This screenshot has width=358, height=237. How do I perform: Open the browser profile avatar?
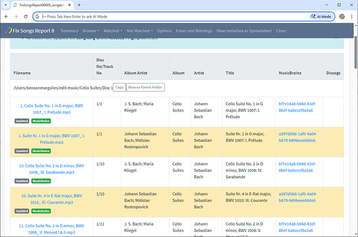pos(342,16)
